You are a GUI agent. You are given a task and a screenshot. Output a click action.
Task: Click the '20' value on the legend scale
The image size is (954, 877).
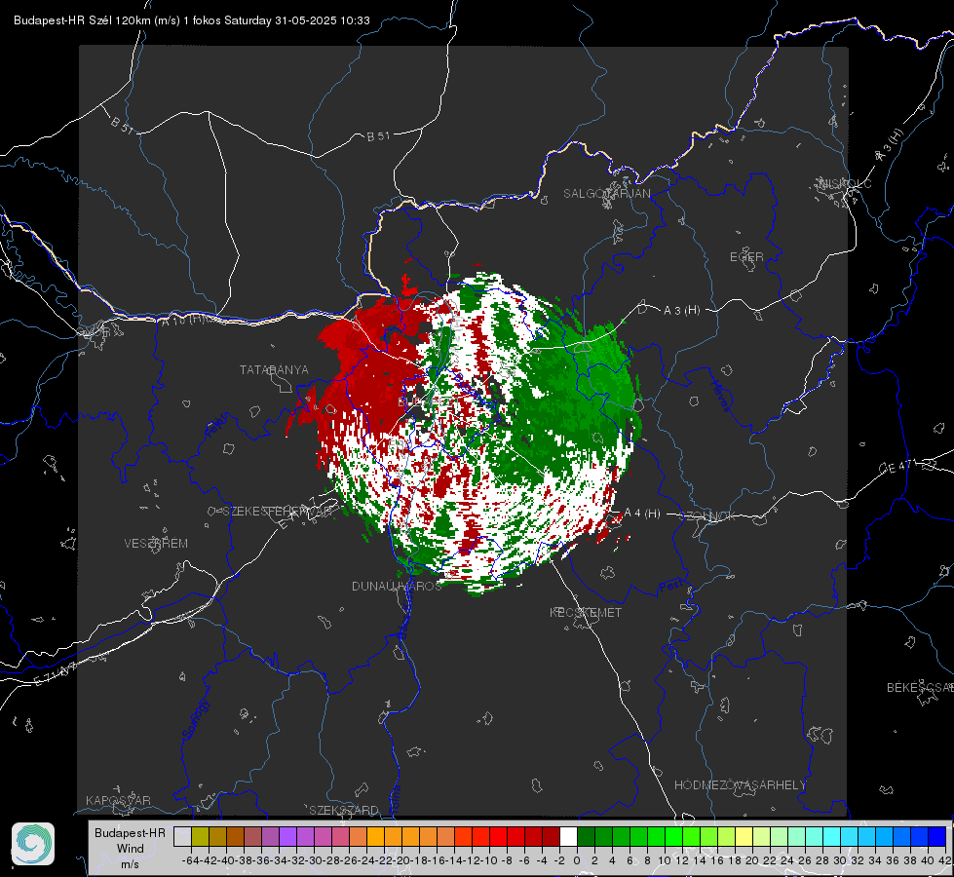(752, 860)
